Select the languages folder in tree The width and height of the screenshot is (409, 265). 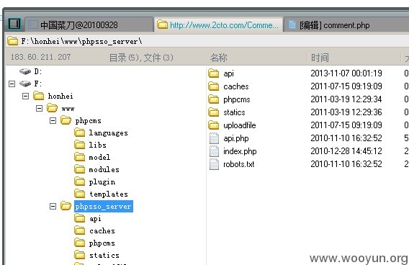(x=108, y=133)
